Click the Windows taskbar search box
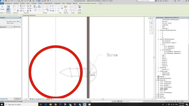189x106 pixels. click(22, 105)
